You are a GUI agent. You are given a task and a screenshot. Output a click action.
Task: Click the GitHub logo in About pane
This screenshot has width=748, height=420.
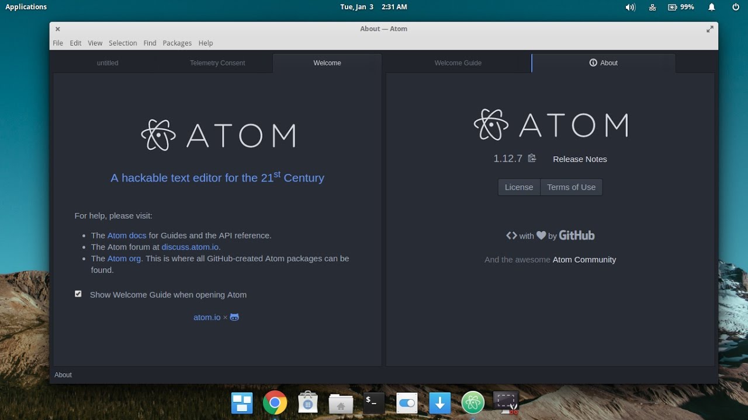click(577, 236)
